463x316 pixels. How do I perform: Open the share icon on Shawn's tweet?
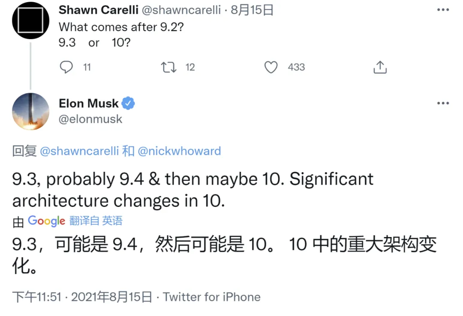coord(380,67)
